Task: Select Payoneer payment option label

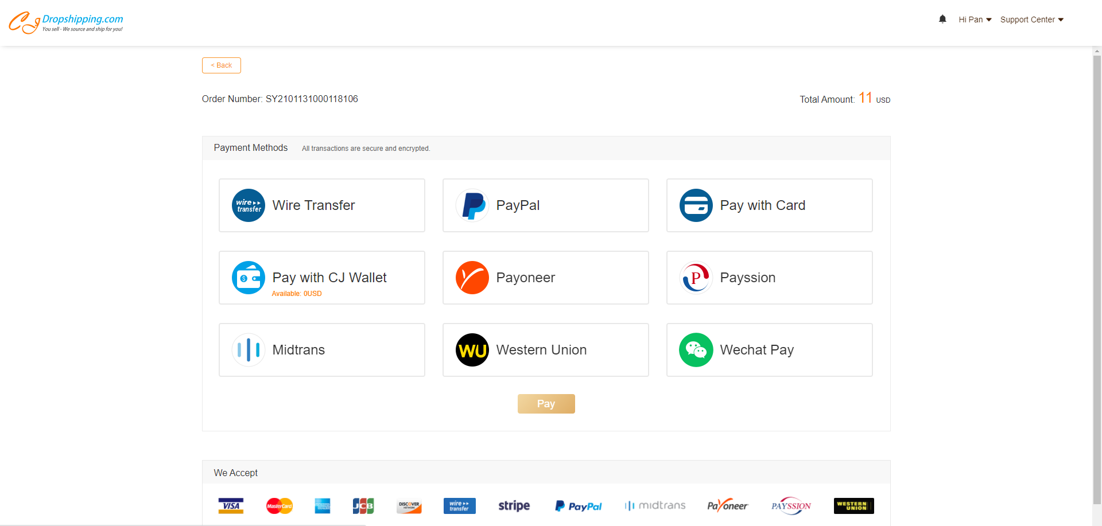Action: 526,278
